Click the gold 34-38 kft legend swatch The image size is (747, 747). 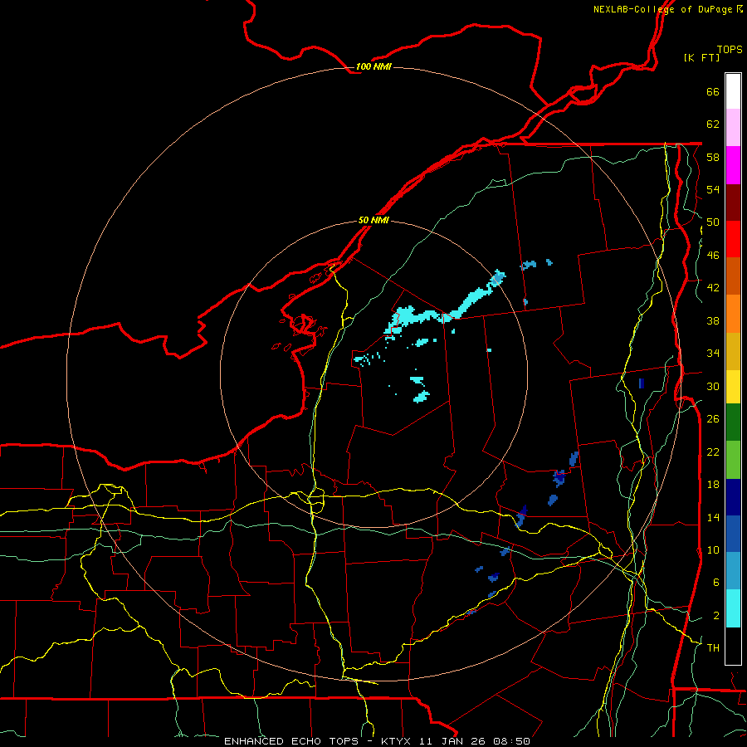point(733,351)
